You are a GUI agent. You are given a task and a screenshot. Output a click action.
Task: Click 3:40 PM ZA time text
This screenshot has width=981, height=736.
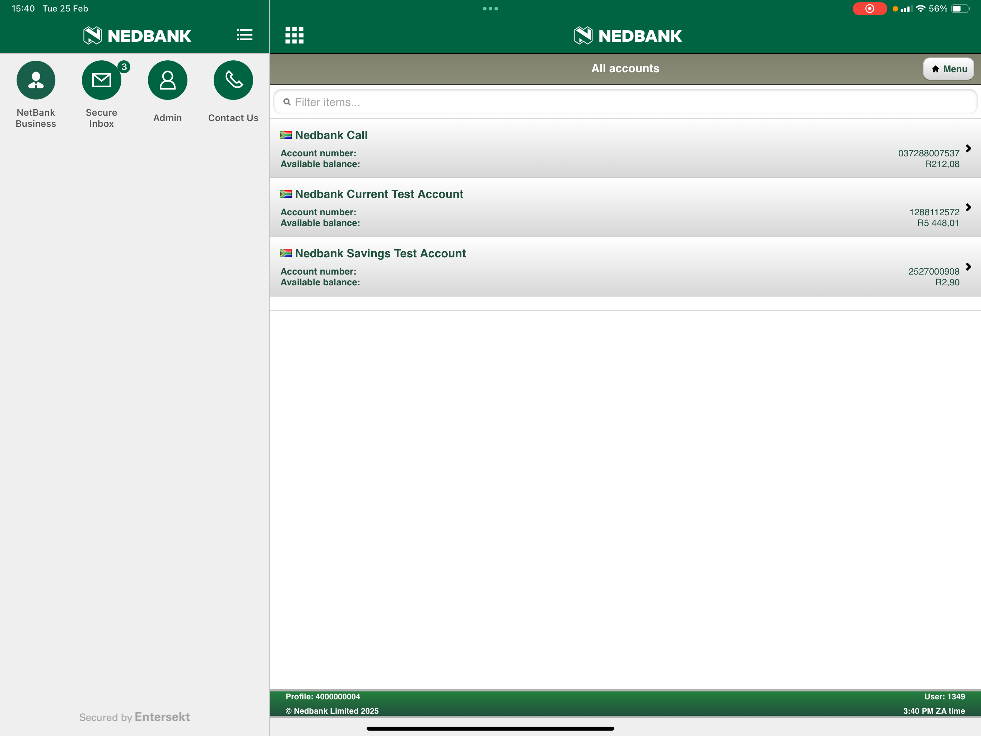pyautogui.click(x=934, y=711)
